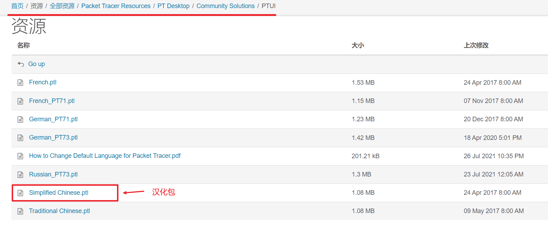Click the 上次修改 column header
This screenshot has height=225, width=548.
pyautogui.click(x=476, y=45)
